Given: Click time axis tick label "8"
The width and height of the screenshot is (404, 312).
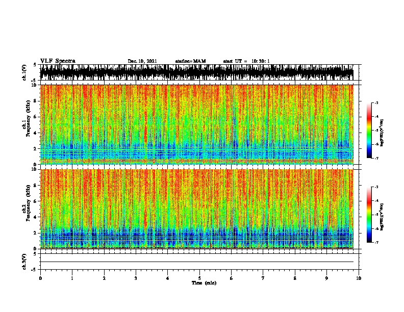Looking at the screenshot, I should tap(295, 278).
